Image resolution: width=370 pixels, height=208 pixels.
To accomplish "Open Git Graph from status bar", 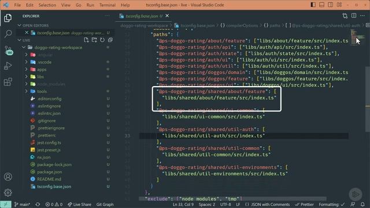I will pos(105,205).
